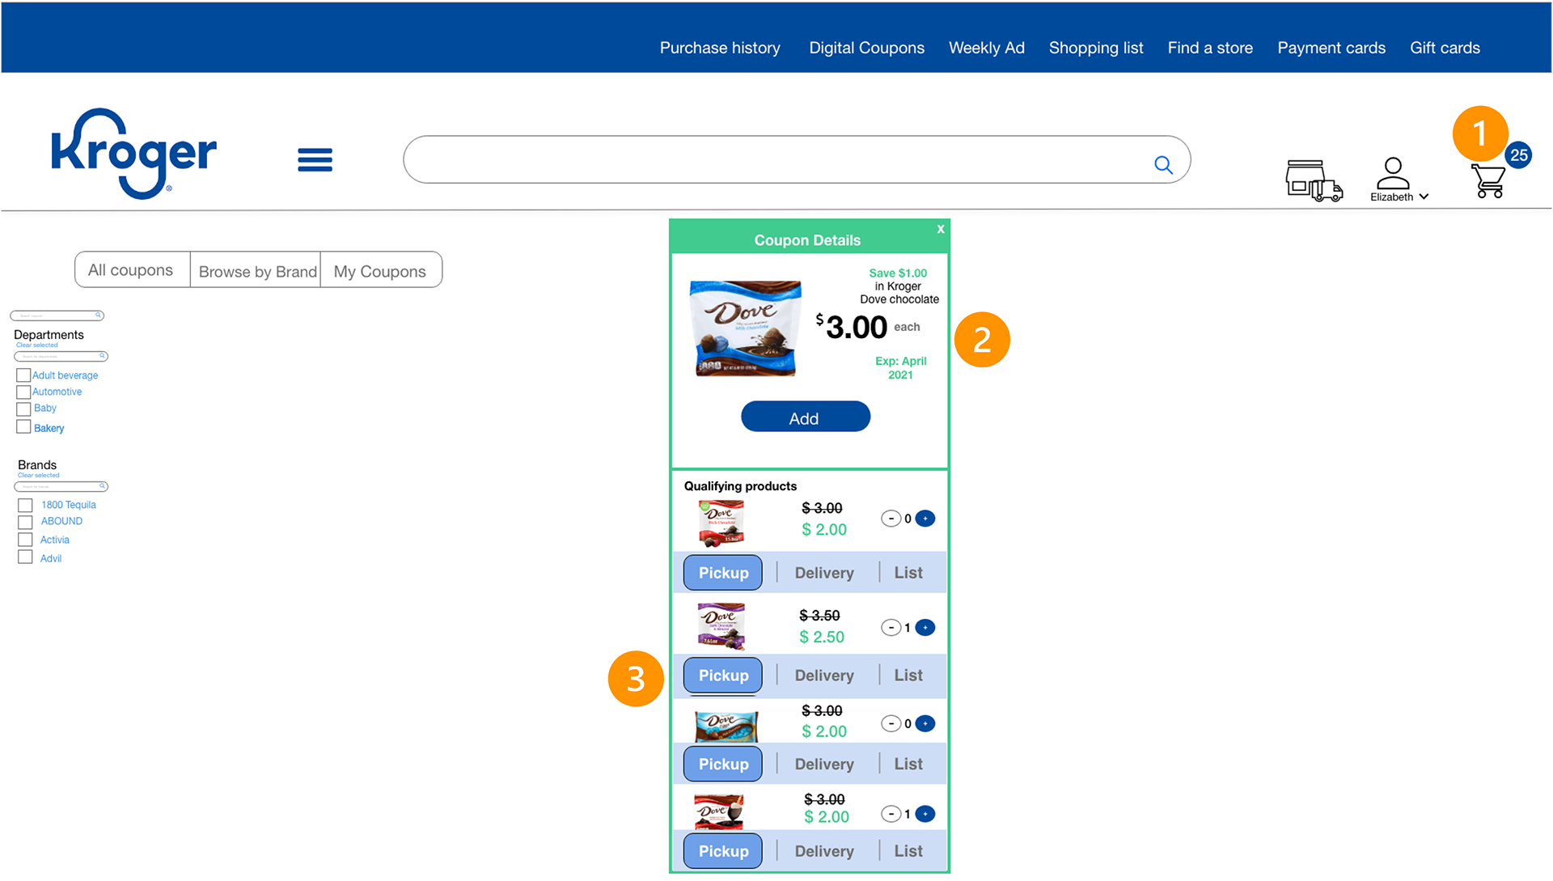Select List for third Dove product

pyautogui.click(x=908, y=765)
